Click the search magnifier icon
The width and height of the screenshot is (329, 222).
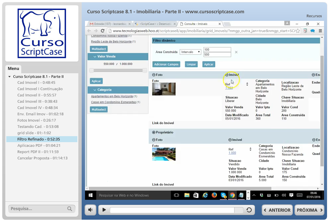click(70, 209)
